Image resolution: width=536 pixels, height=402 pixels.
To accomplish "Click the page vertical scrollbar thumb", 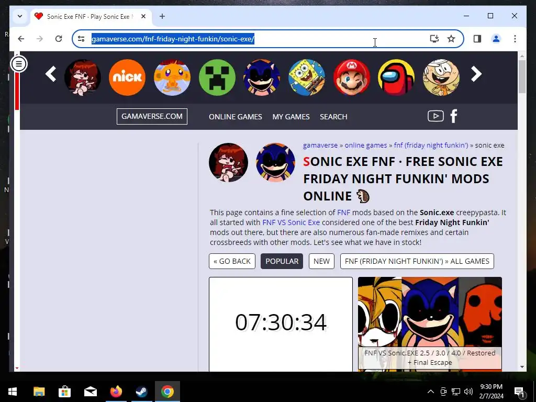I will click(522, 76).
